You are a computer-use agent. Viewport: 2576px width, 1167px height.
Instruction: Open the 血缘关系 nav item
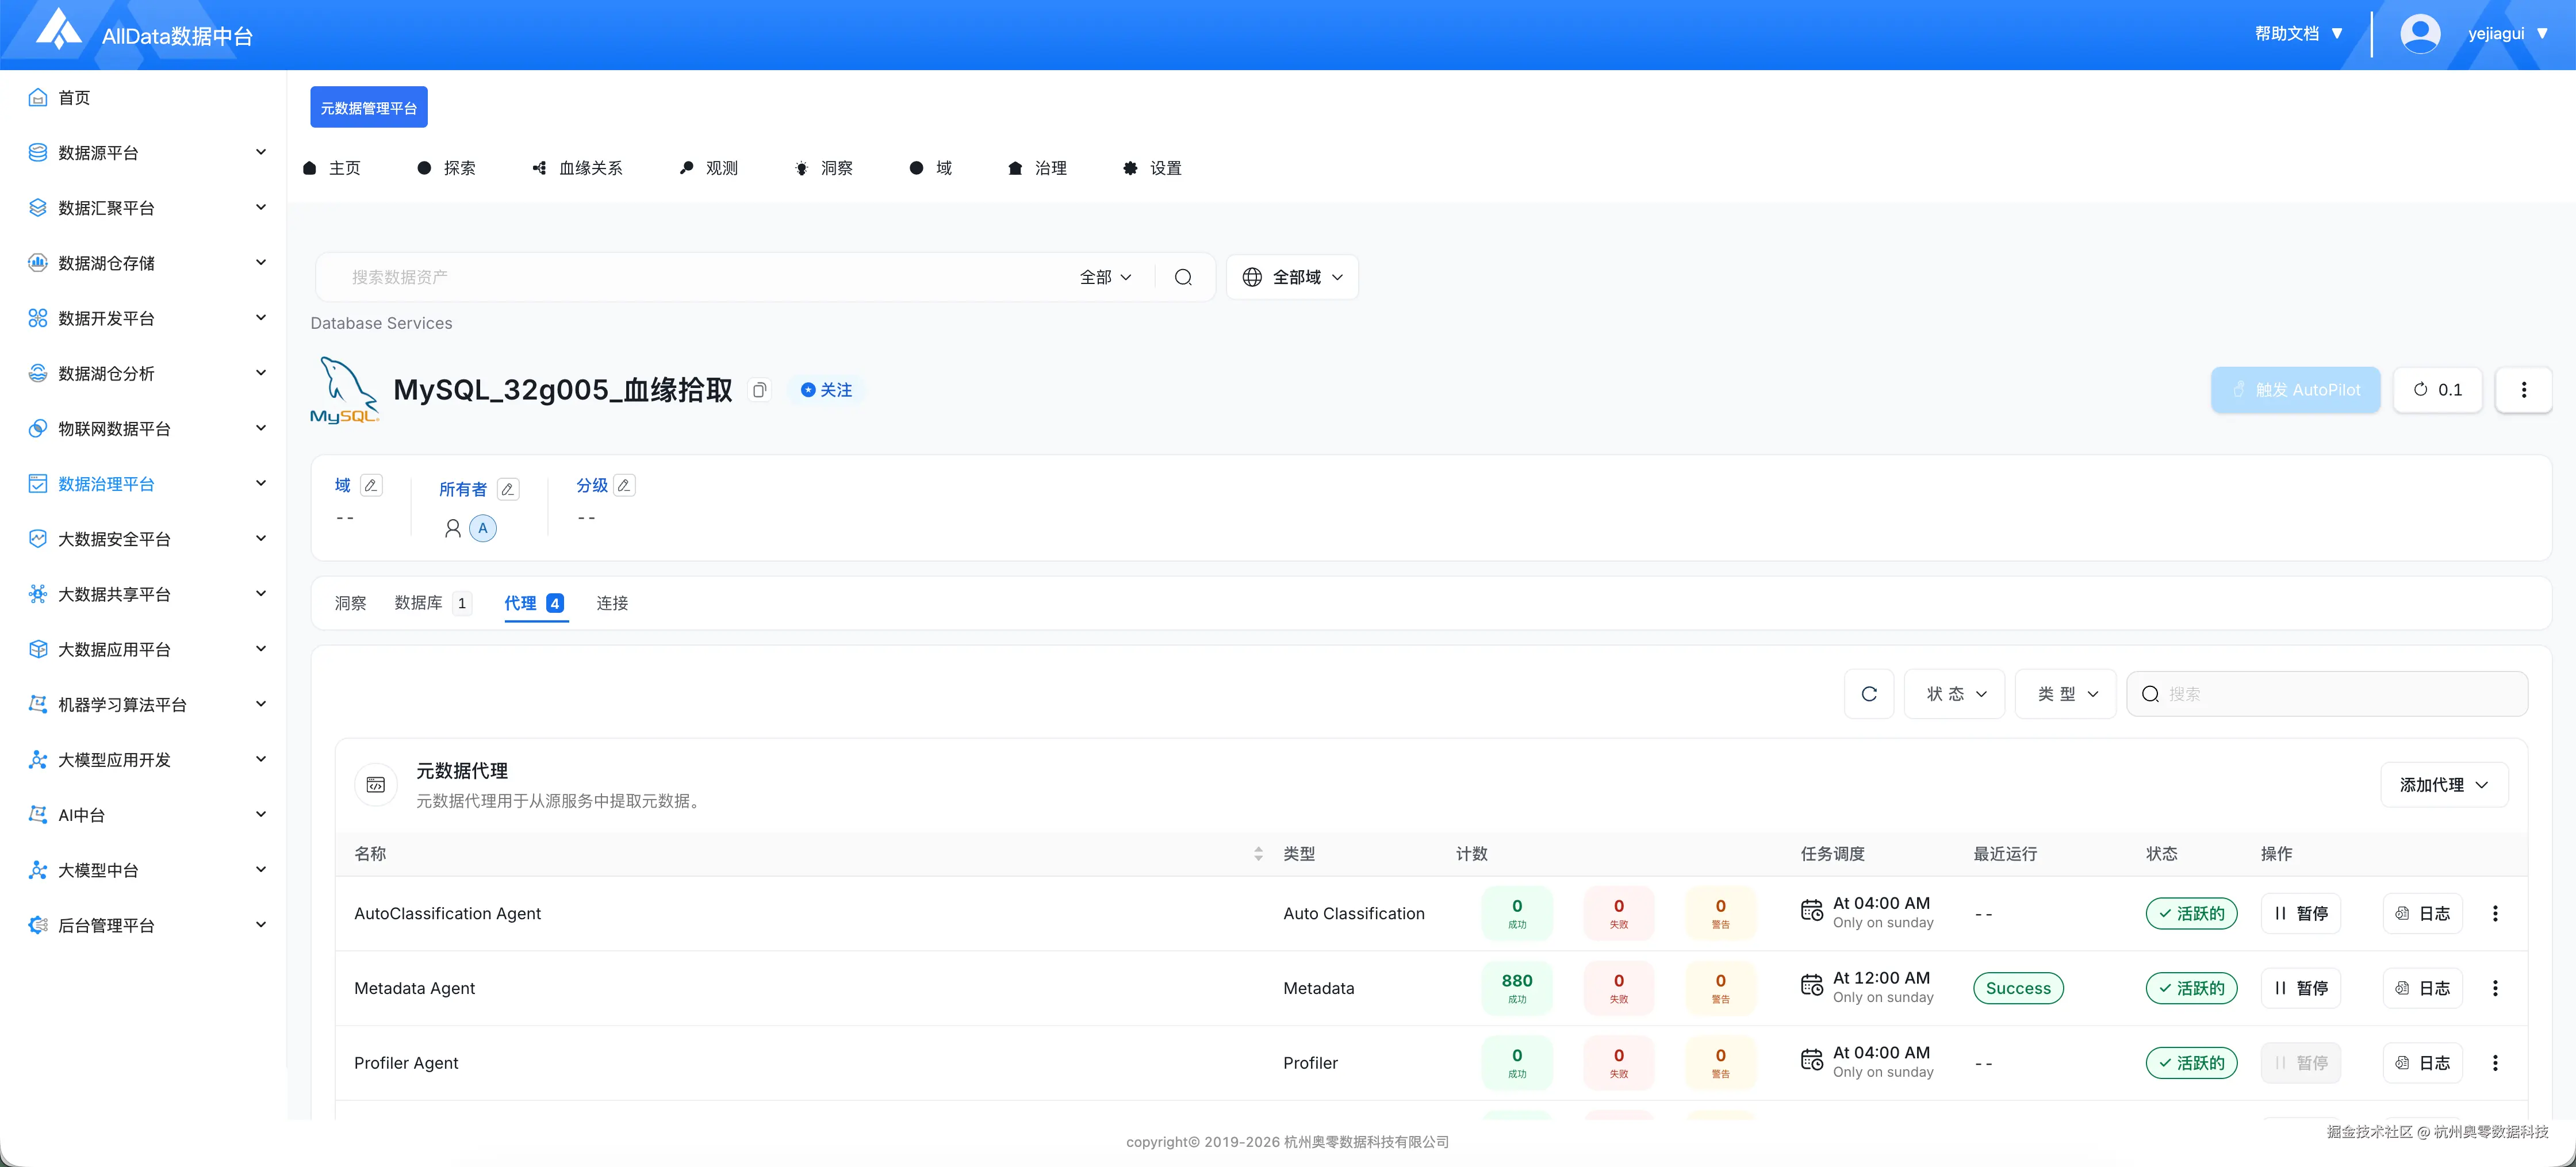point(577,168)
